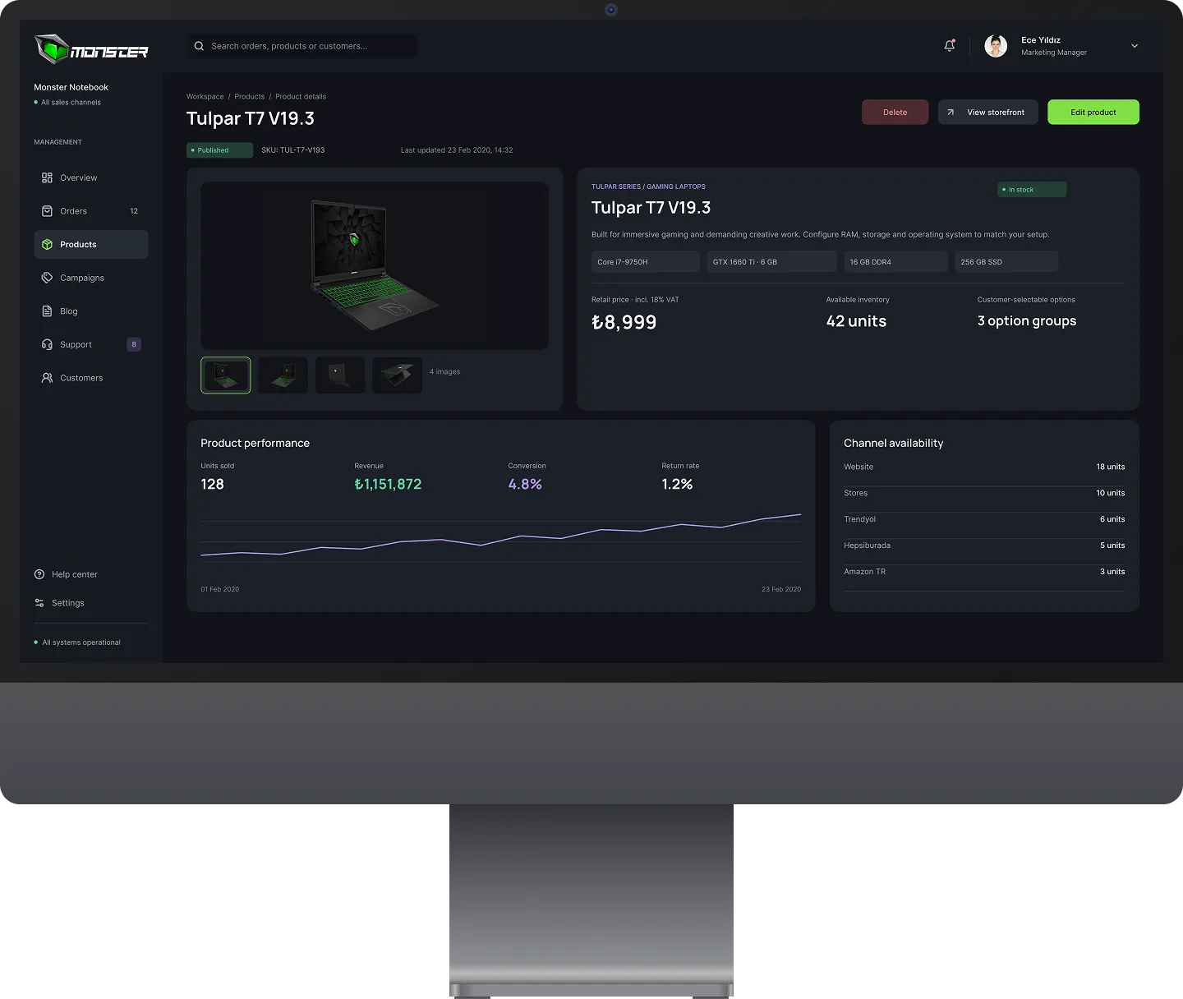This screenshot has width=1183, height=999.
Task: Go to Workspace breadcrumb
Action: tap(205, 96)
